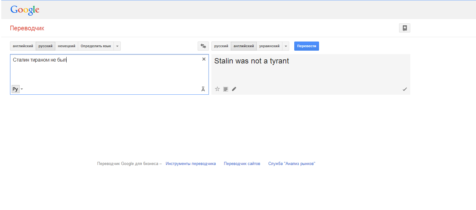Select английский as source language

click(x=23, y=46)
